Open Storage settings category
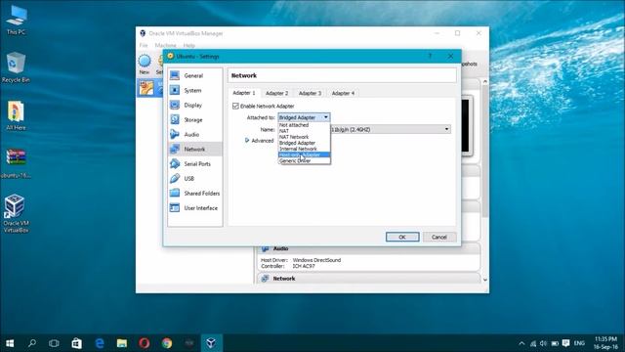Screen dimensions: 625x352 click(194, 120)
